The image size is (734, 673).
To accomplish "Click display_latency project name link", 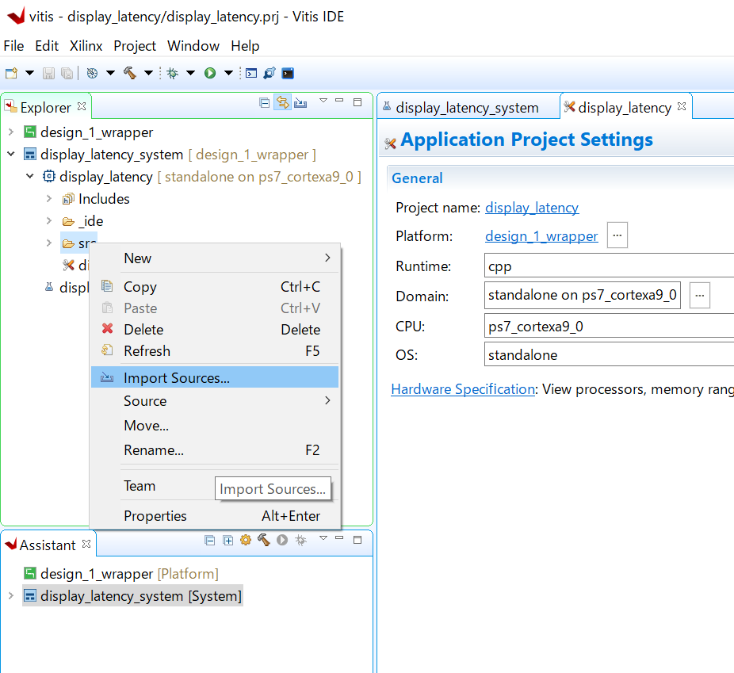I will (x=532, y=208).
